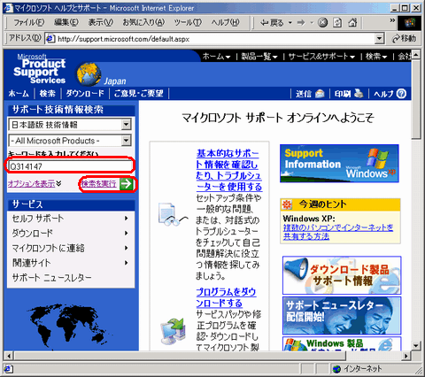Click the ご意見・ご要望 tab

click(139, 94)
